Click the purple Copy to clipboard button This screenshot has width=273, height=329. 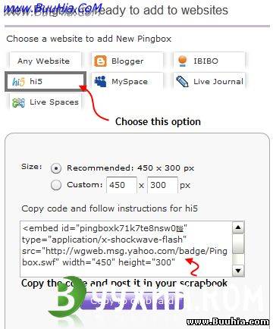[133, 300]
